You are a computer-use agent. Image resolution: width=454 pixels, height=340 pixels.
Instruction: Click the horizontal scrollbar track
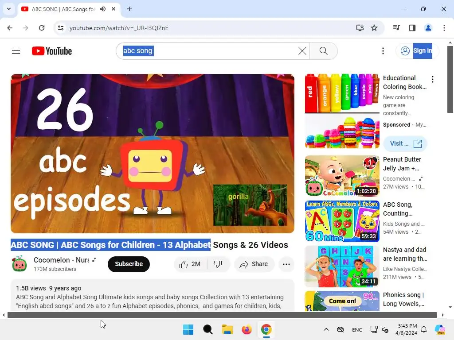click(222, 315)
